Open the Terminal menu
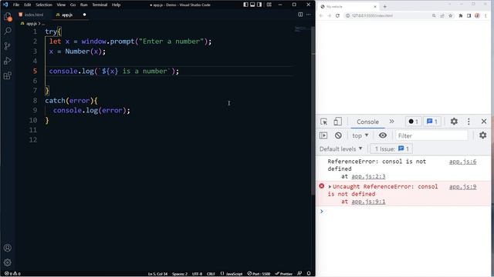494x277 pixels. coord(100,5)
